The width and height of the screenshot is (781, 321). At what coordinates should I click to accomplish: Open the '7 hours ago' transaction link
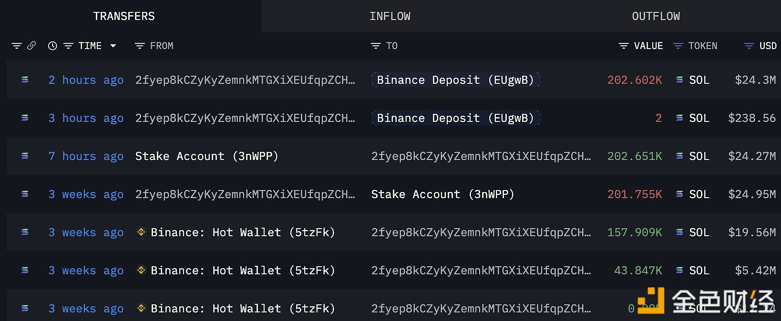point(86,156)
